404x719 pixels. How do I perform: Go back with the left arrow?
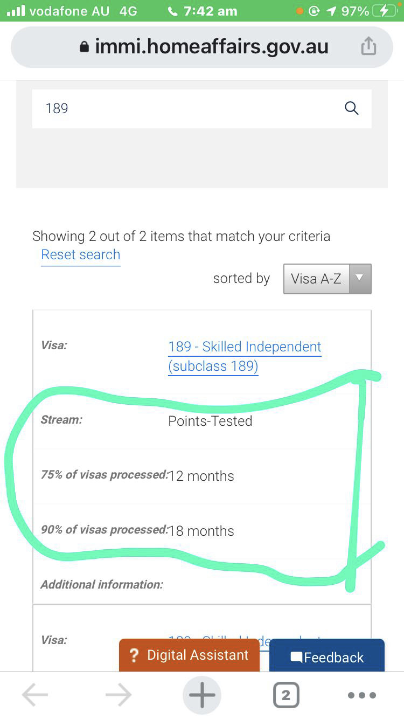[x=35, y=695]
